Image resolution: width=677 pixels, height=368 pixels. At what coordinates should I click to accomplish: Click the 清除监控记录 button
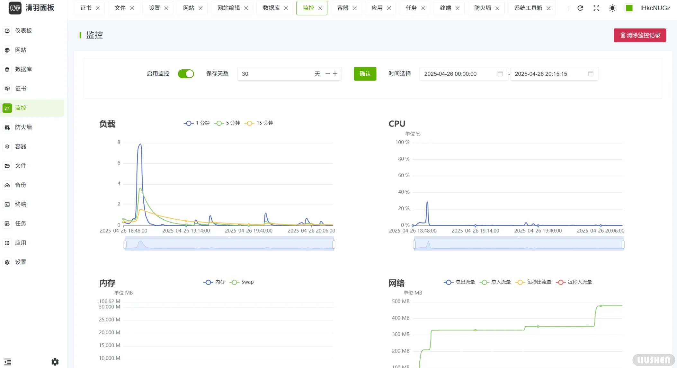(639, 35)
